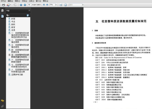Select the 书名 bookmark
The height and width of the screenshot is (109, 152).
tap(13, 21)
